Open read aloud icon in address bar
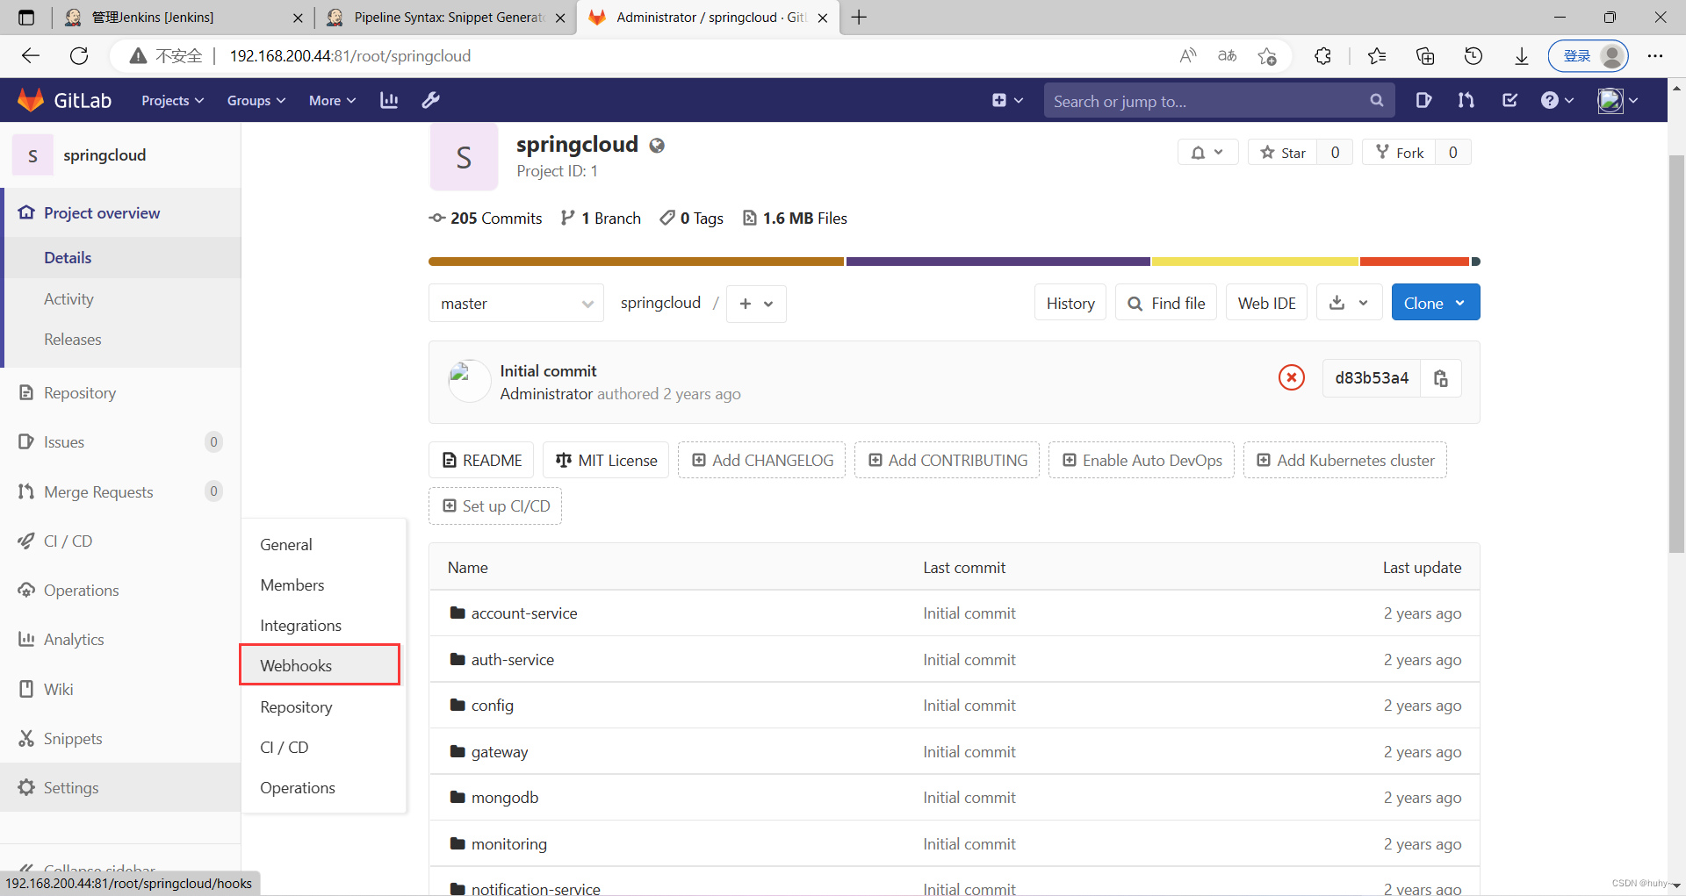Screen dimensions: 1686x896 [1187, 55]
